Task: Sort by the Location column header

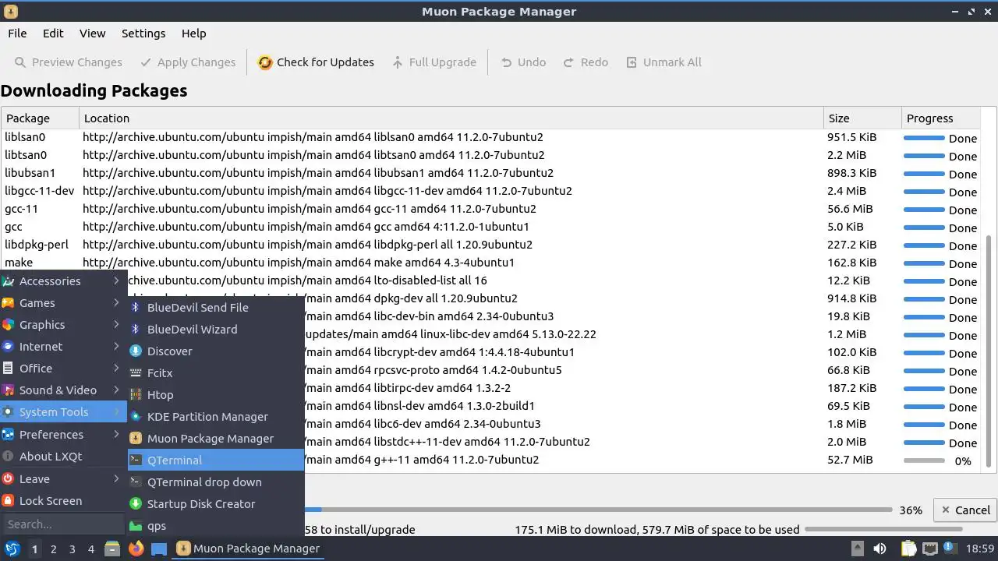Action: 451,118
